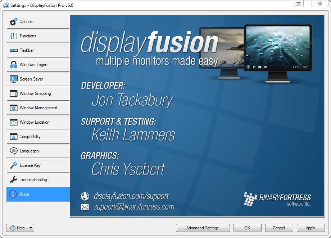The width and height of the screenshot is (331, 238).
Task: Click the developer name Jon Tackabury
Action: click(132, 100)
